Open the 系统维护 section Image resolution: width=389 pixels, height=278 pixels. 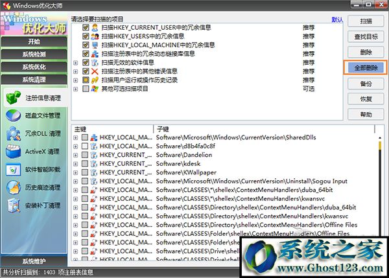(x=34, y=261)
